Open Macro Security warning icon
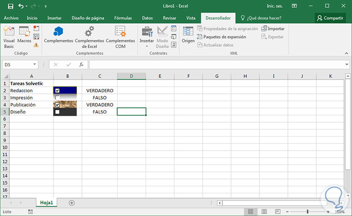 point(36,45)
